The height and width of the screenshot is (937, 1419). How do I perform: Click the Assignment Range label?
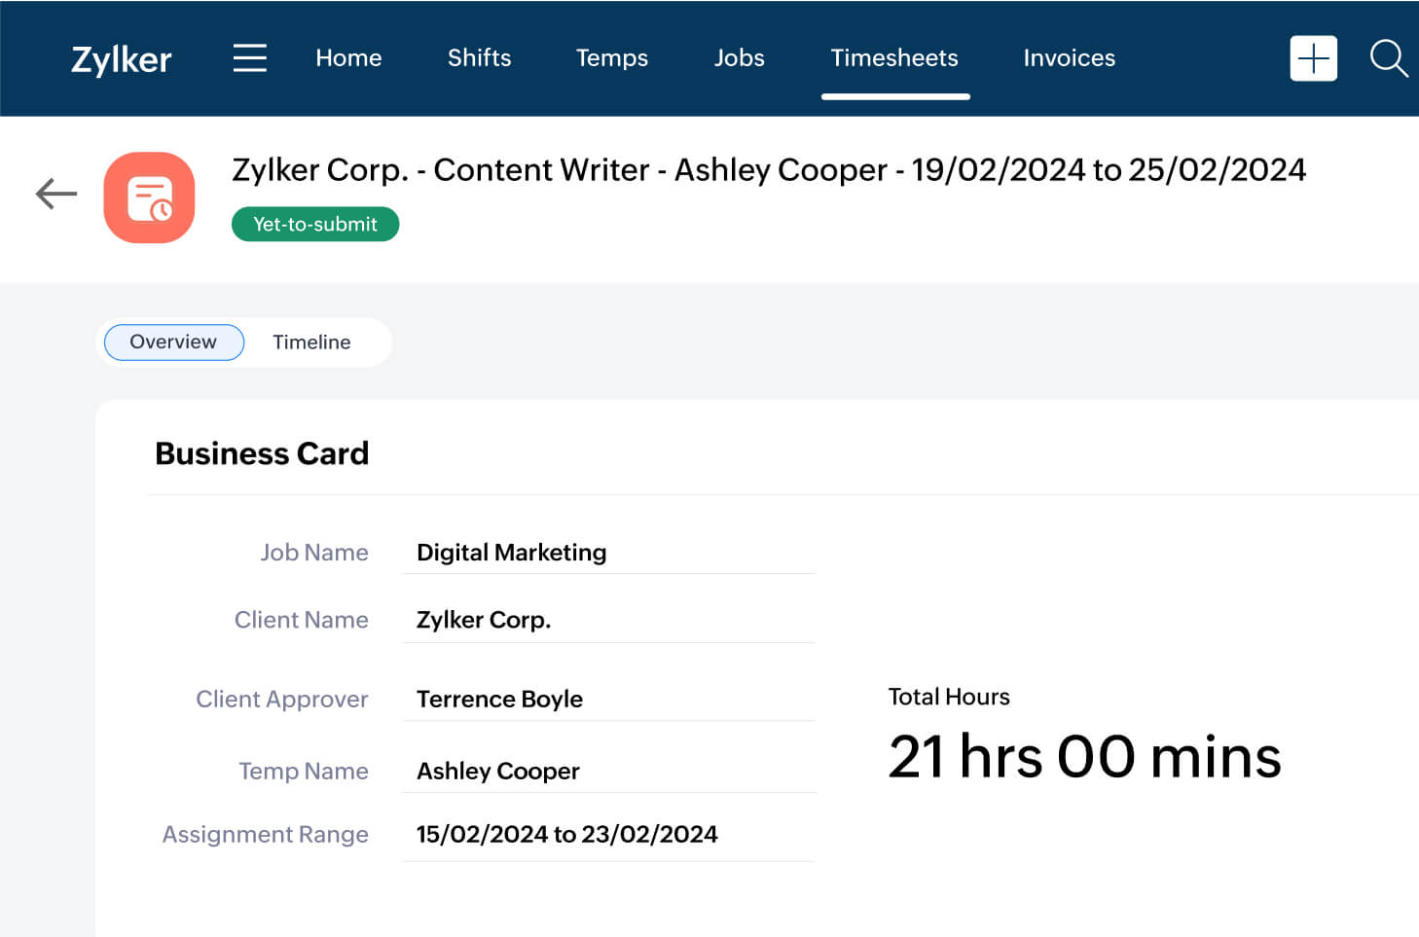(266, 835)
